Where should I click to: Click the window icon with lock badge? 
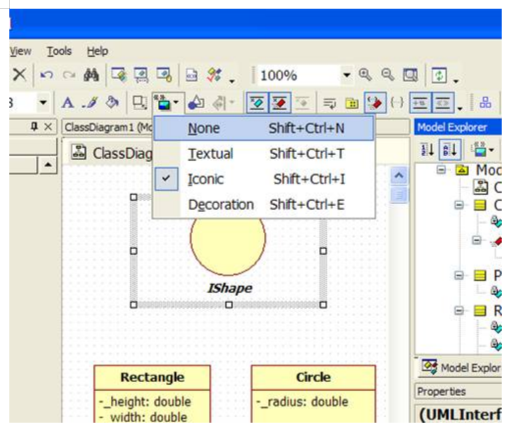[x=164, y=75]
